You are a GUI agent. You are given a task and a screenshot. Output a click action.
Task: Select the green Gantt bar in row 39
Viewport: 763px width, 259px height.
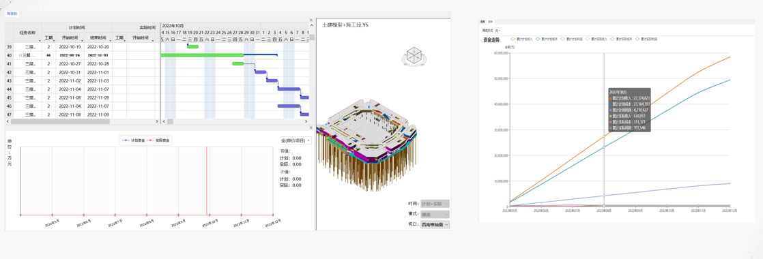pyautogui.click(x=193, y=46)
